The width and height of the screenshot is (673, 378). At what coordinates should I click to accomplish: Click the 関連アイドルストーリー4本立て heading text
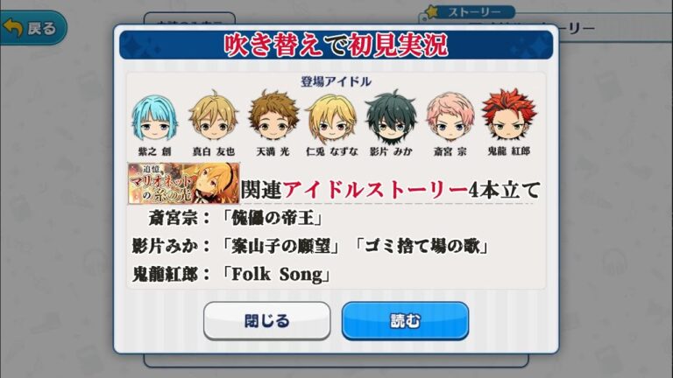tap(390, 190)
